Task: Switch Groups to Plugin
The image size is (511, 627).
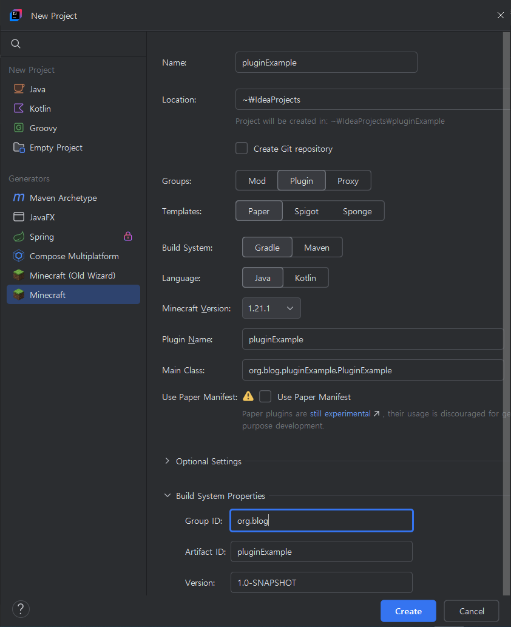Action: pos(302,181)
